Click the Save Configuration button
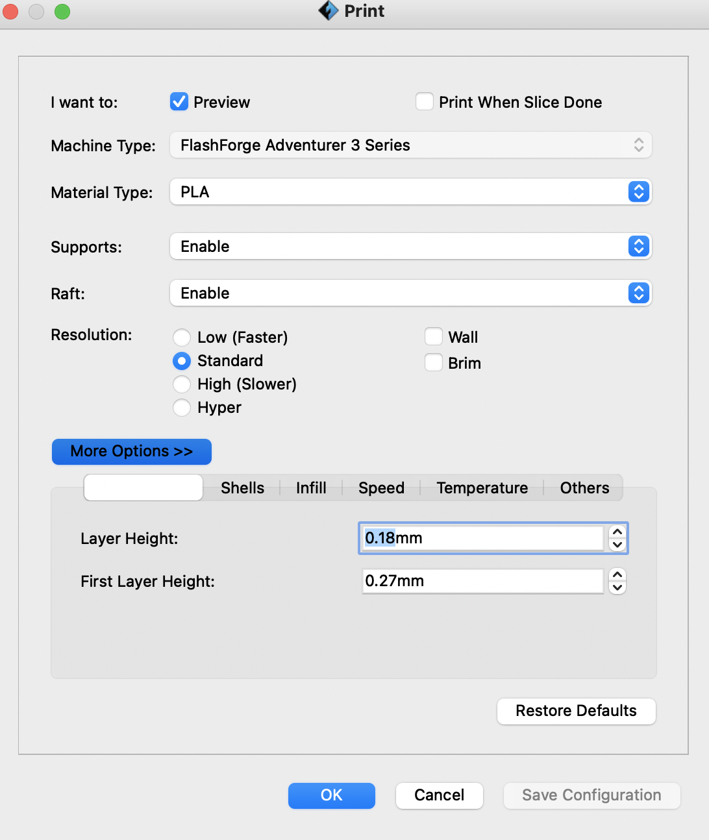The width and height of the screenshot is (709, 840). pyautogui.click(x=591, y=795)
